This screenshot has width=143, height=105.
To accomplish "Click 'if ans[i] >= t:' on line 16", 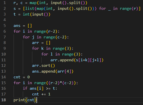I will (40, 88).
